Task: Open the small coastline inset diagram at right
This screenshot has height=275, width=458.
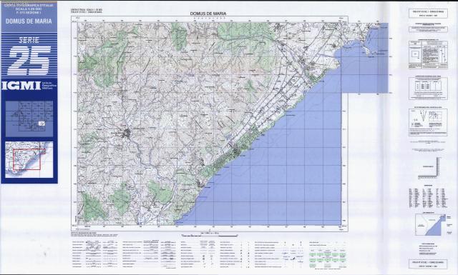Action: (x=431, y=224)
